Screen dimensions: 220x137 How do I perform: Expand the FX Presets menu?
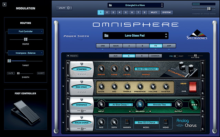tap(73, 55)
